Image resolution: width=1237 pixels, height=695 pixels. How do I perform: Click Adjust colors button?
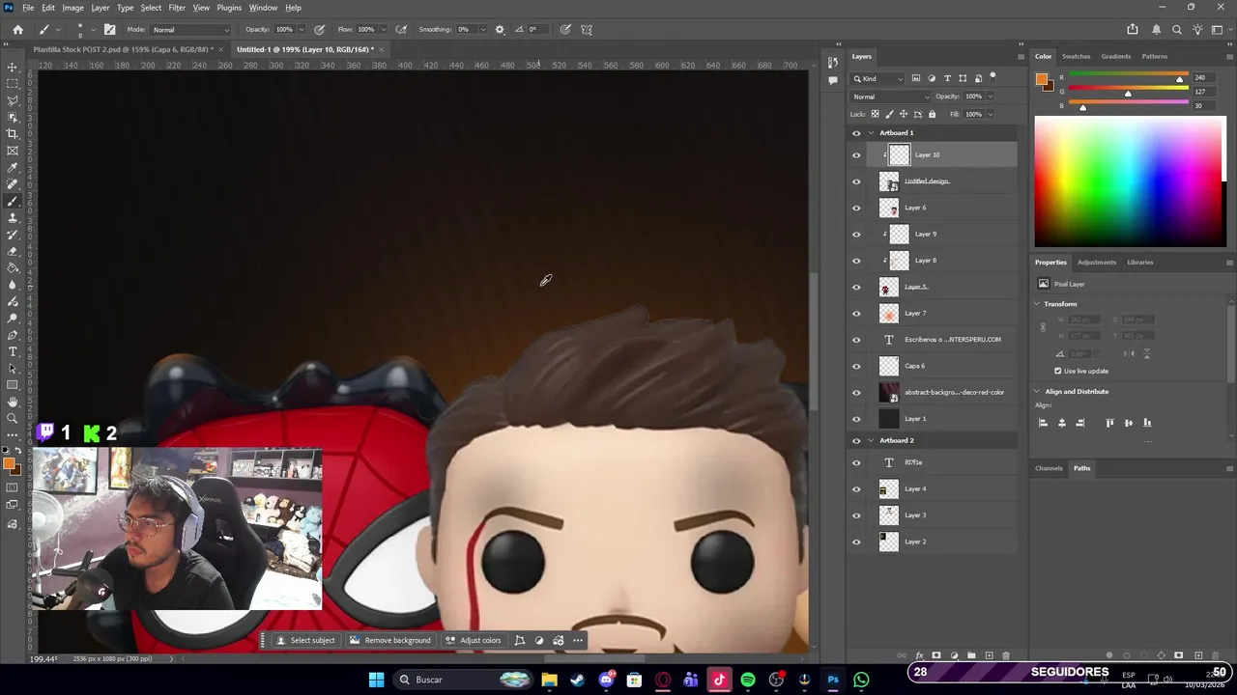(x=474, y=640)
